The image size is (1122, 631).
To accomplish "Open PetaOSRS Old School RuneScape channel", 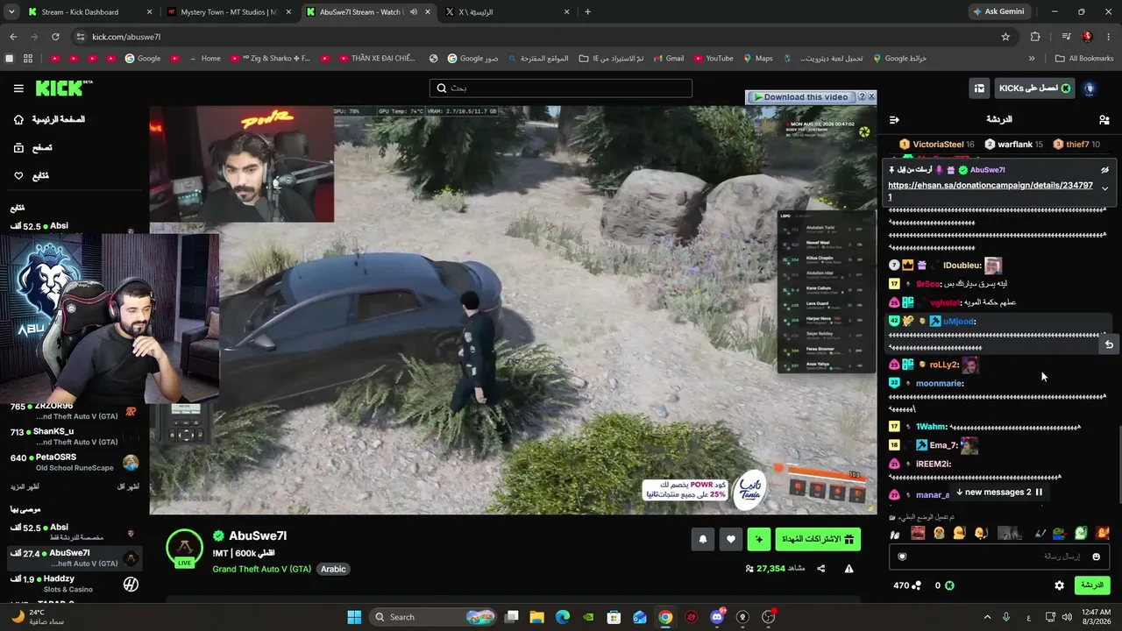I will click(x=73, y=463).
